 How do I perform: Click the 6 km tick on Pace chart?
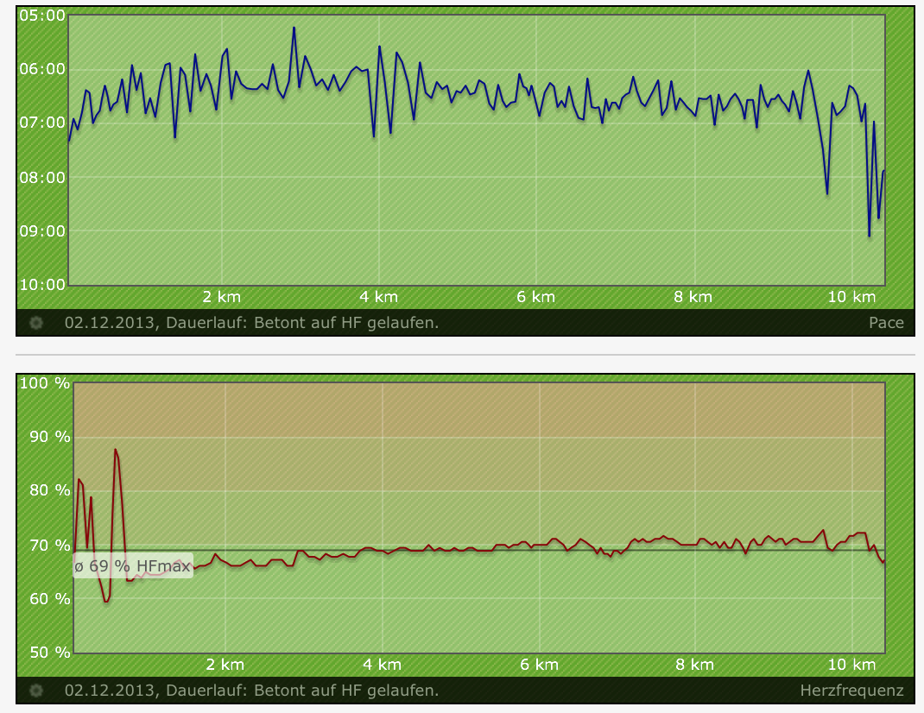click(536, 297)
